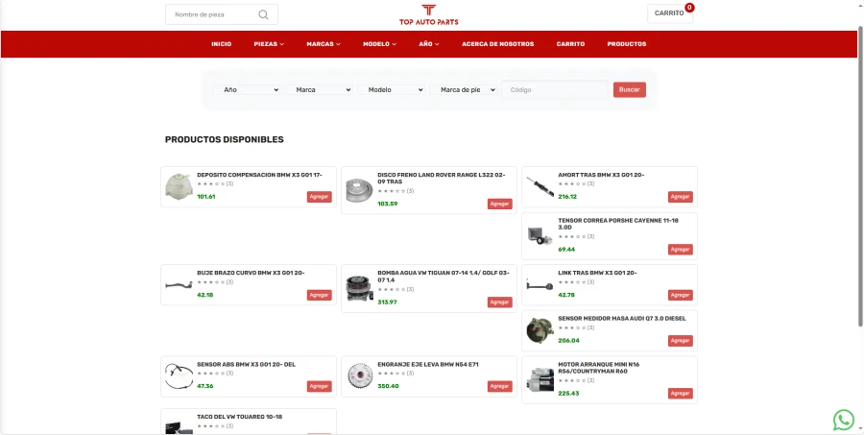Open the Marca de pieza filter dropdown

pos(463,90)
